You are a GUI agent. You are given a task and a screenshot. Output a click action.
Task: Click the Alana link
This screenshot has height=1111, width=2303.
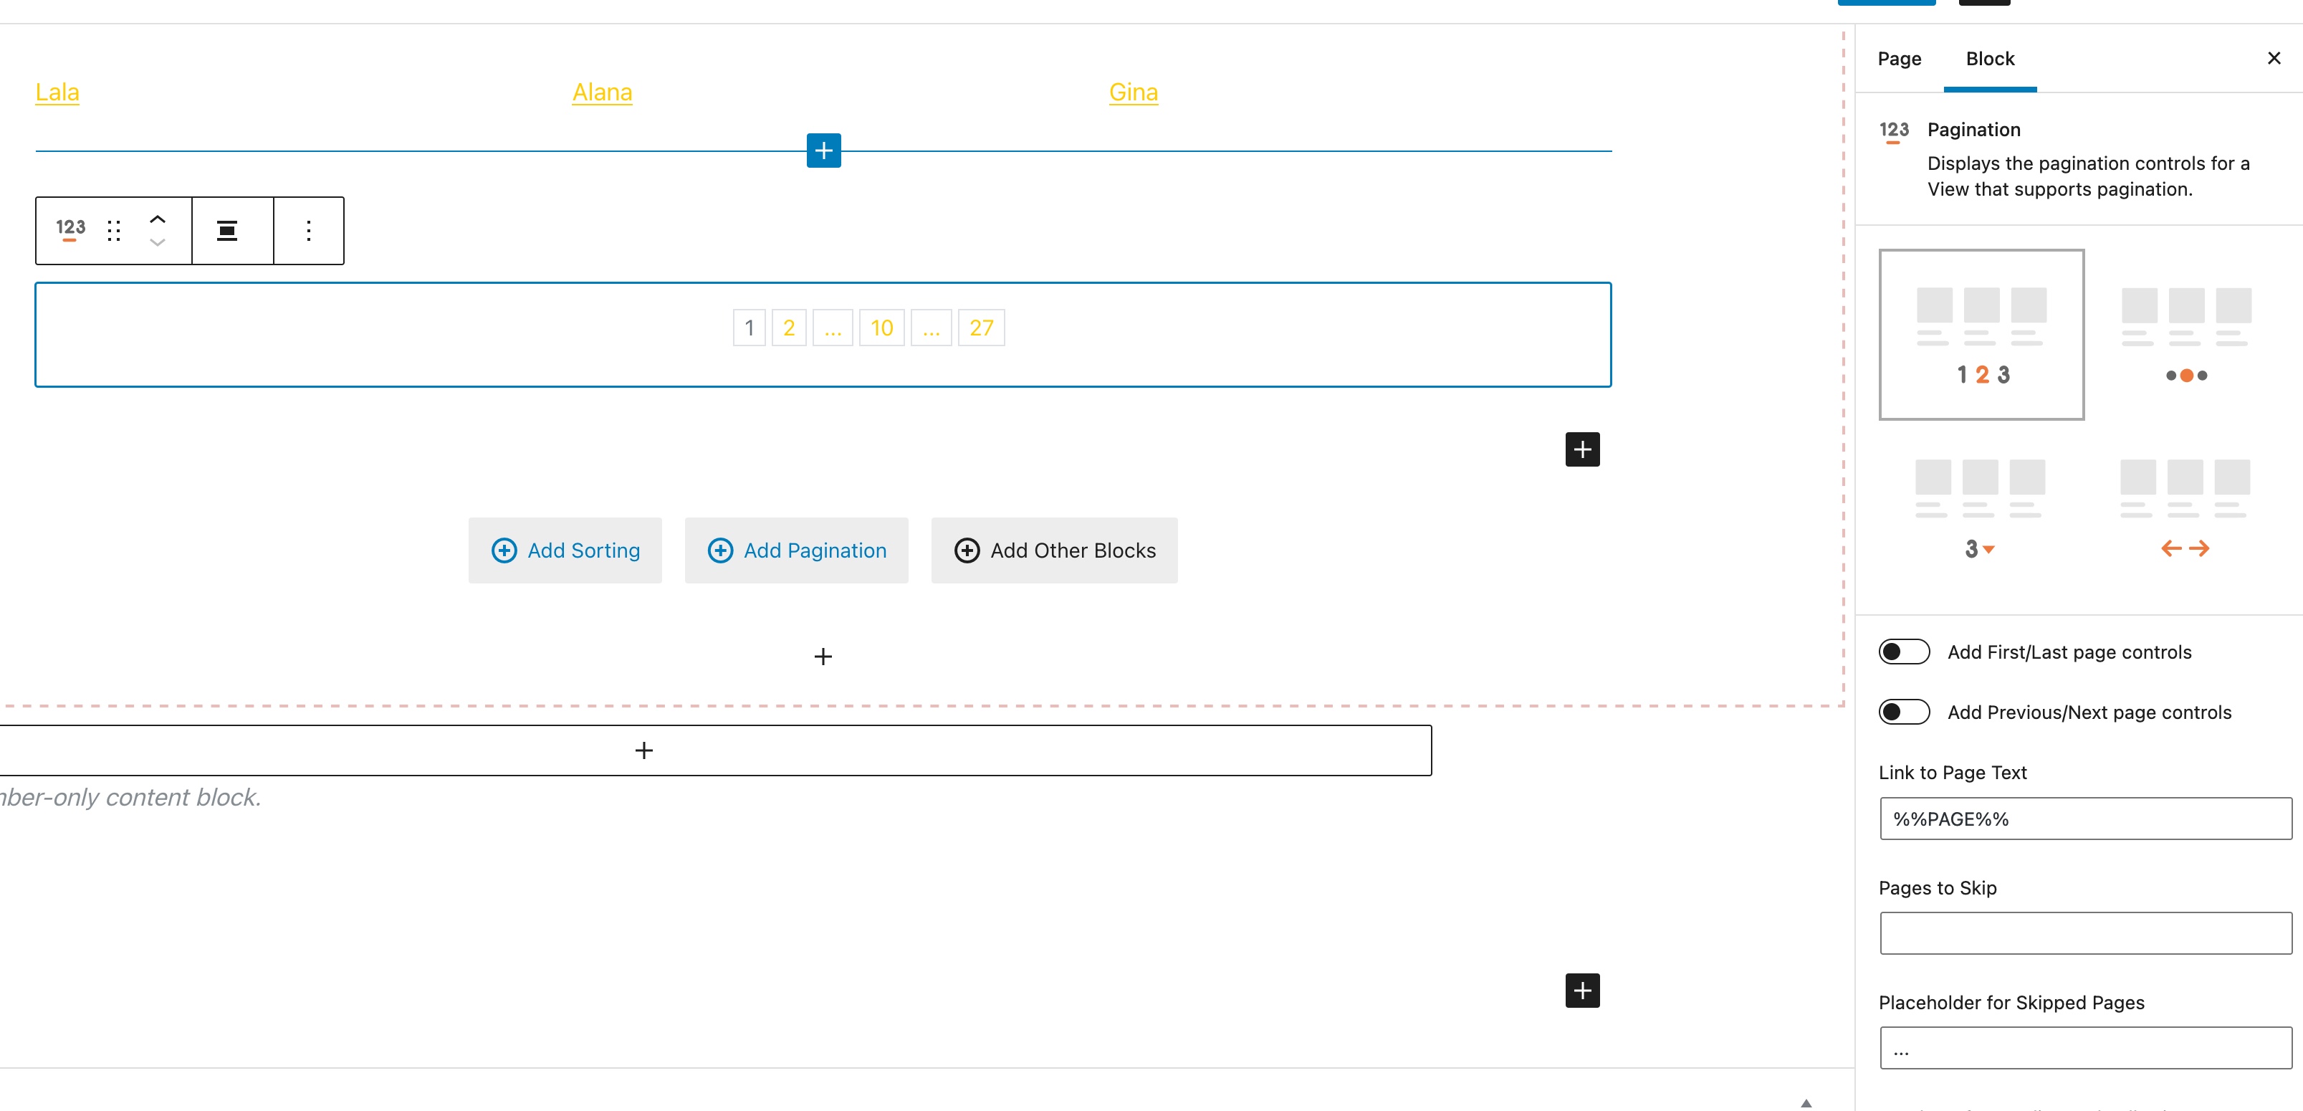pos(602,92)
